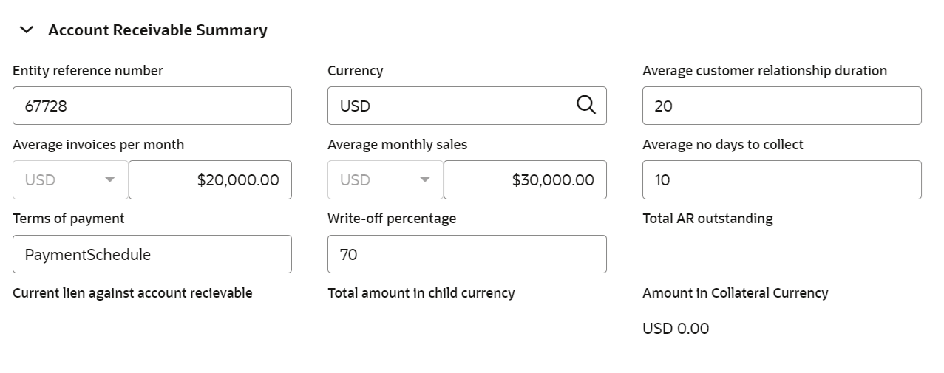Click the Amount in Collateral Currency label
The image size is (944, 373).
pos(735,293)
